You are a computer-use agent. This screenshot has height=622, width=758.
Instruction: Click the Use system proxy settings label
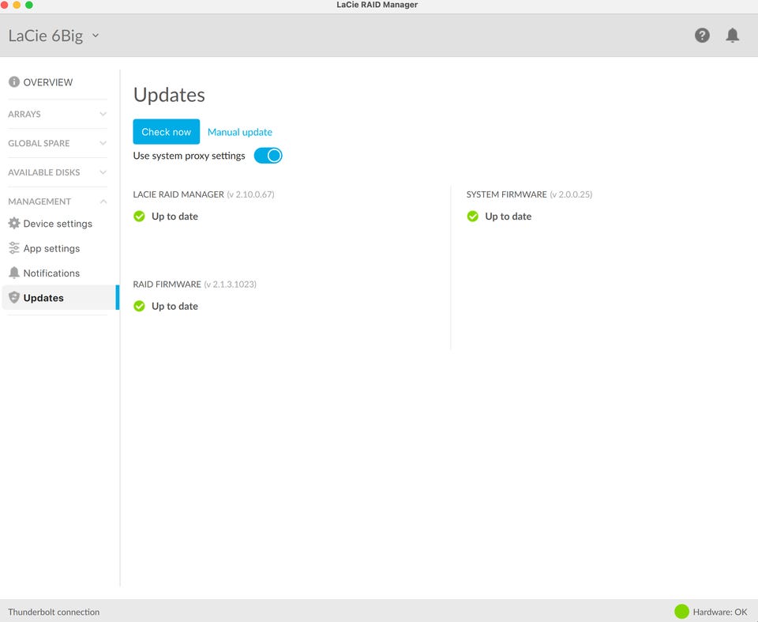[189, 156]
